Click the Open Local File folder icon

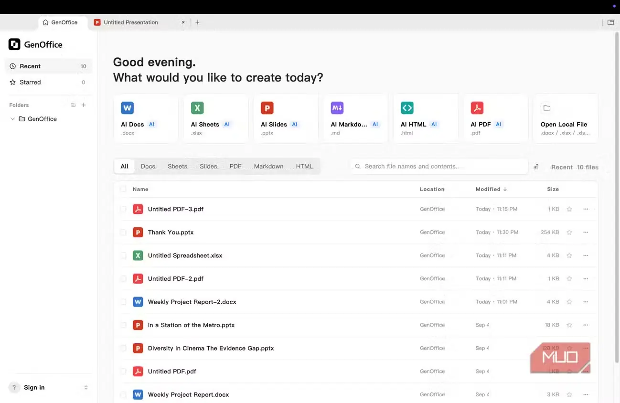[547, 108]
